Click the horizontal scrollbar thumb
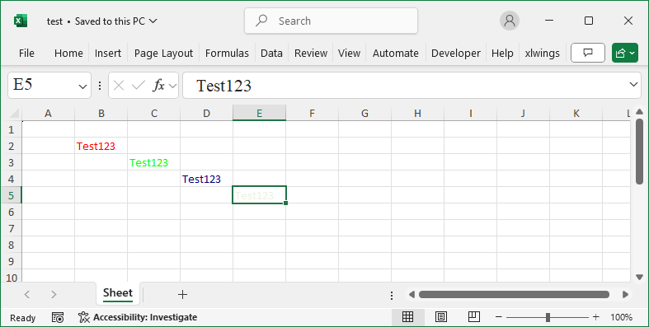Screen dimensions: 649x327 [514, 295]
